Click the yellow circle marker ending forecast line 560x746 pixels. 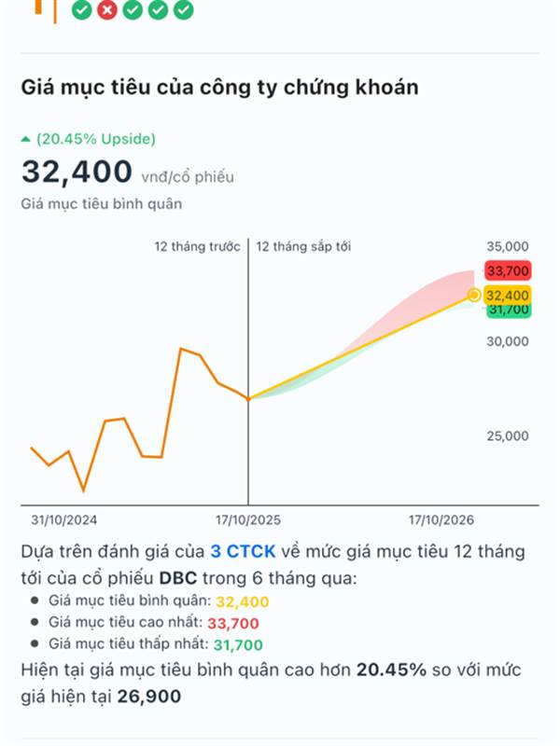click(474, 295)
